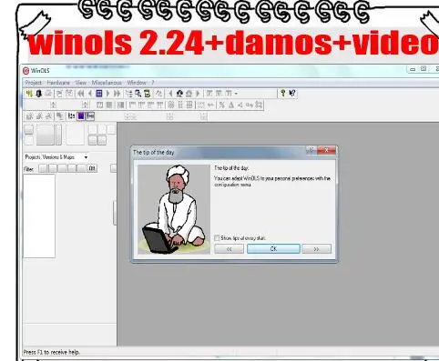Open the View menu
This screenshot has width=439, height=361.
point(81,83)
